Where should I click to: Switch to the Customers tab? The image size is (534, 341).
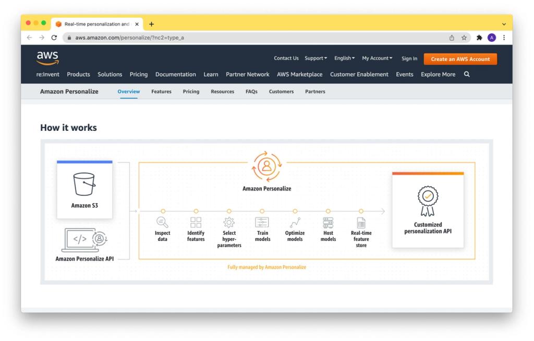coord(281,91)
